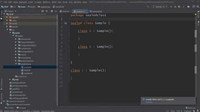Select Sample.kt in the project tree
This screenshot has height=112, width=200.
click(x=28, y=73)
